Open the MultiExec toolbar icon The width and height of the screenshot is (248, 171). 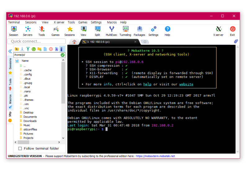point(112,31)
